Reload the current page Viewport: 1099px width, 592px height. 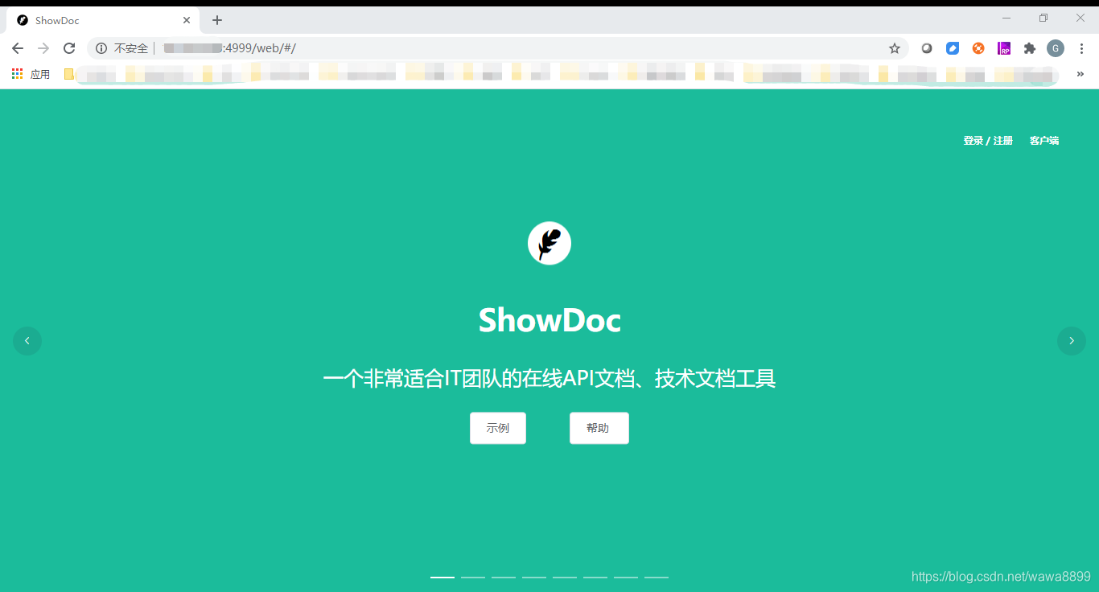[x=69, y=47]
